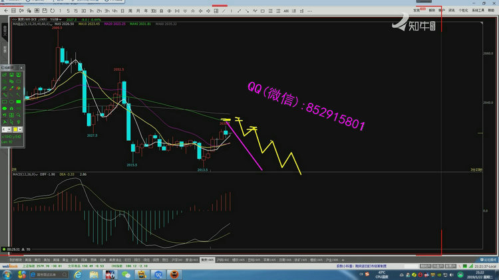499x280 pixels.
Task: Select the polyline wave drawing tool
Action: pos(256,11)
